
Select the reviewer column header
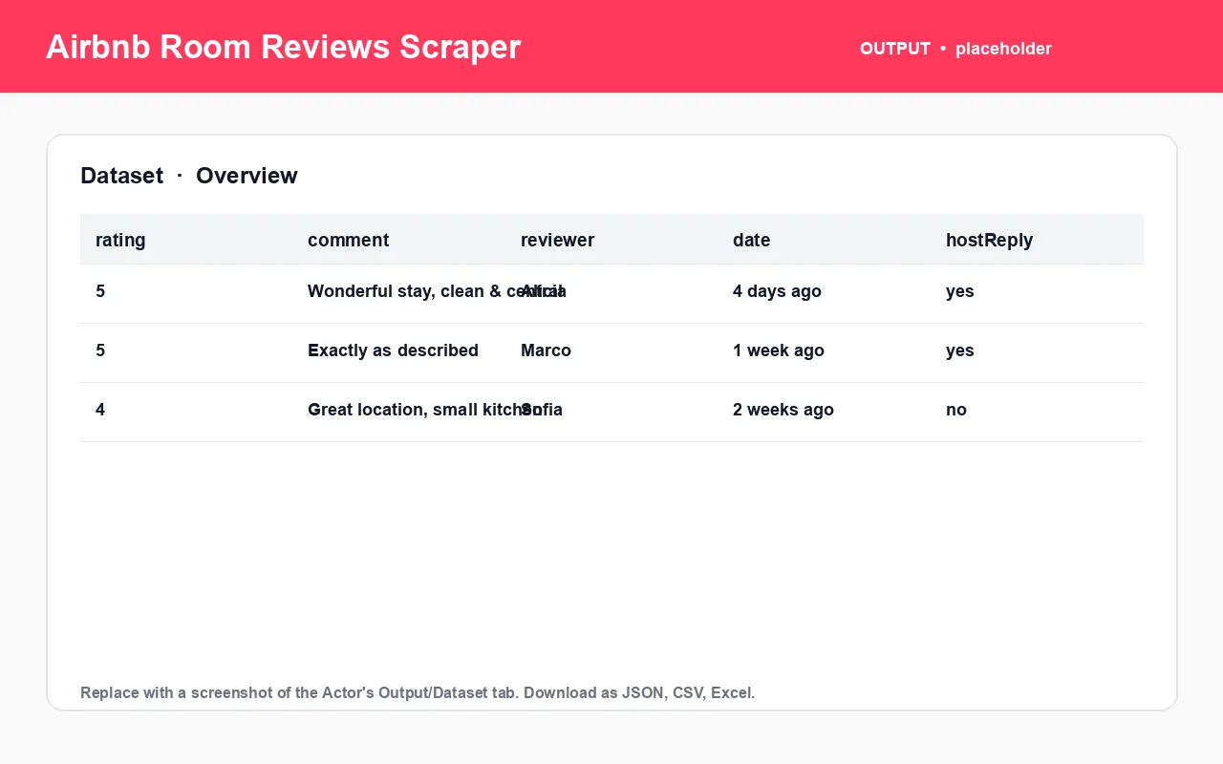557,241
